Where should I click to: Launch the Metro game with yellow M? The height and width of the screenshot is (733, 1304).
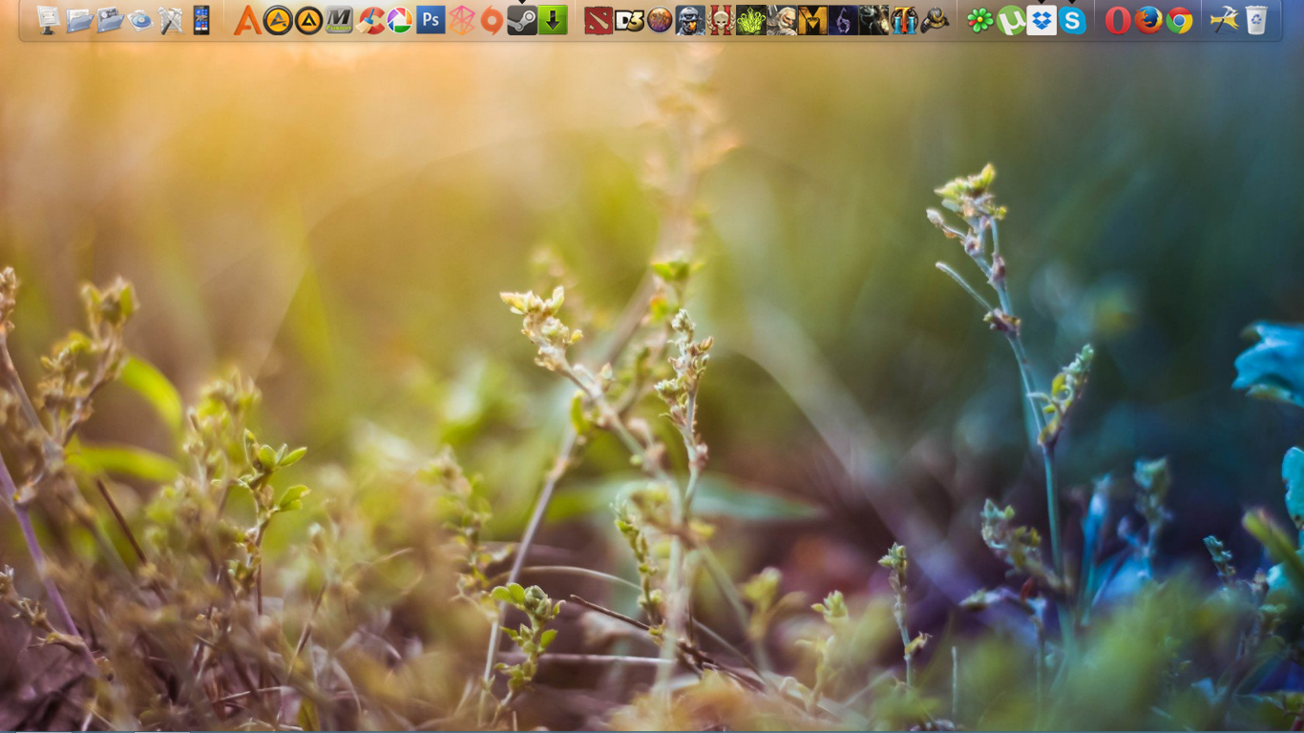812,20
